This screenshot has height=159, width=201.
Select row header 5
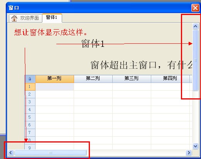pyautogui.click(x=30, y=117)
